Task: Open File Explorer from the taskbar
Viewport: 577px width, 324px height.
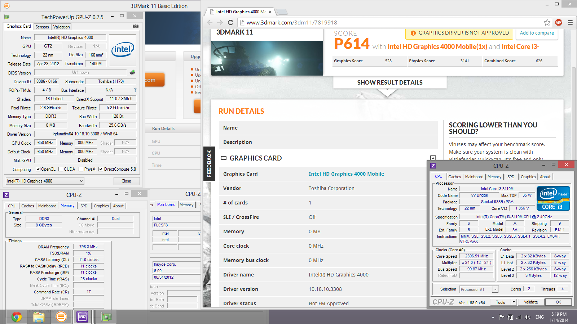Action: click(39, 317)
